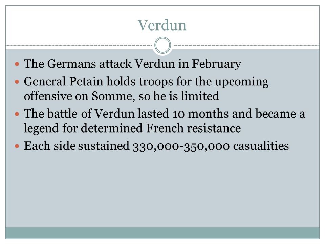Viewport: 325px width, 244px height.
Task: Select the orange bullet before 'Each side sustained'
Action: (17, 146)
